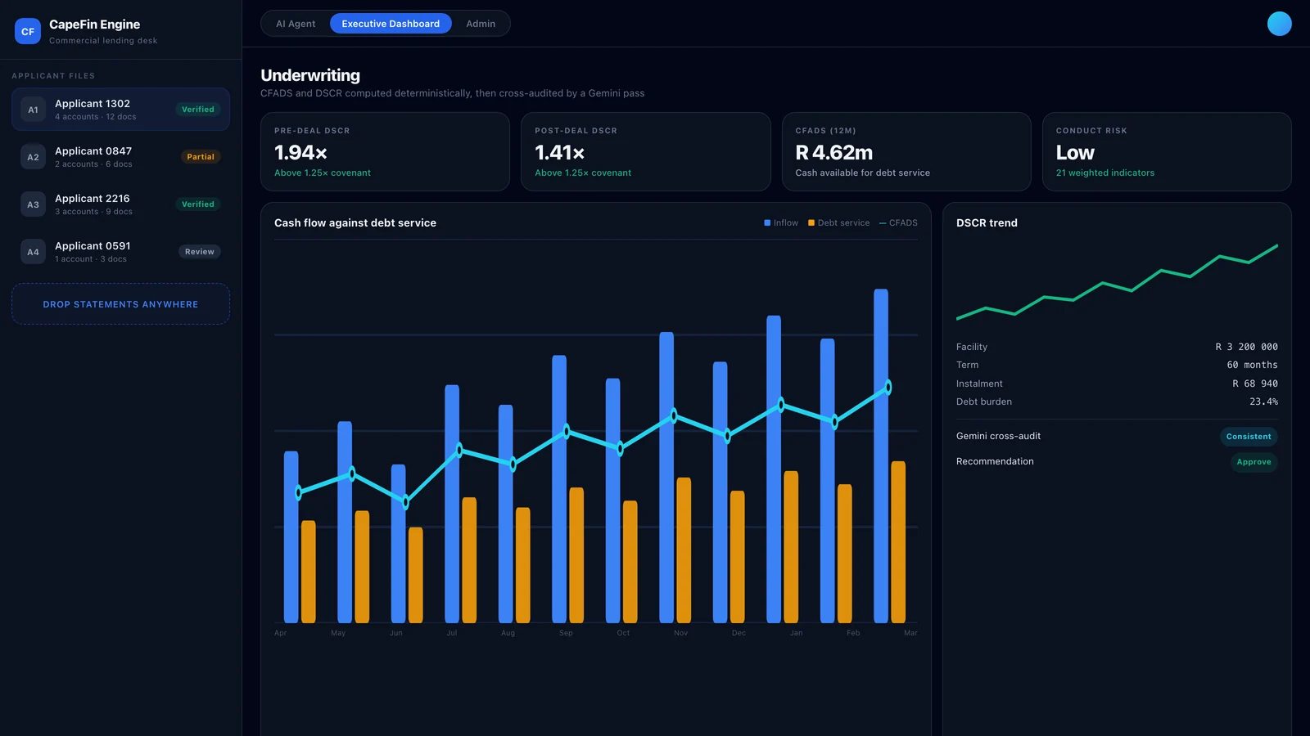The width and height of the screenshot is (1310, 736).
Task: Click the CF CapeFin logo icon
Action: (28, 31)
